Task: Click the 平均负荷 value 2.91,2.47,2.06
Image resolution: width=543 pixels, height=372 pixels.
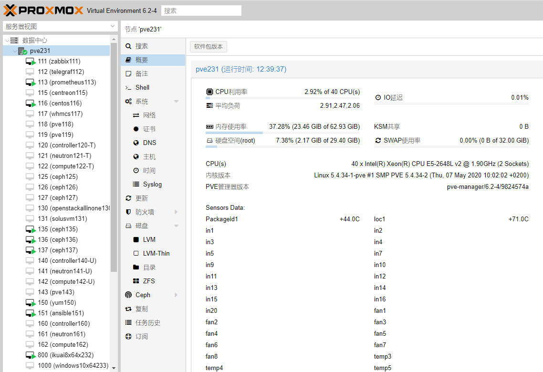Action: (340, 105)
